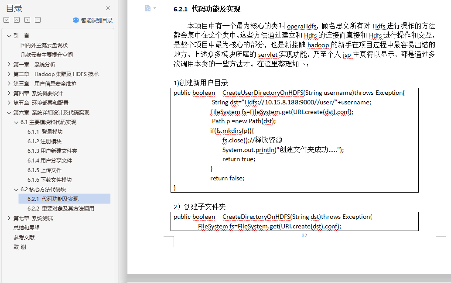Viewport: 451px width, 283px height.
Task: Click the System.out.println code line
Action: point(283,150)
